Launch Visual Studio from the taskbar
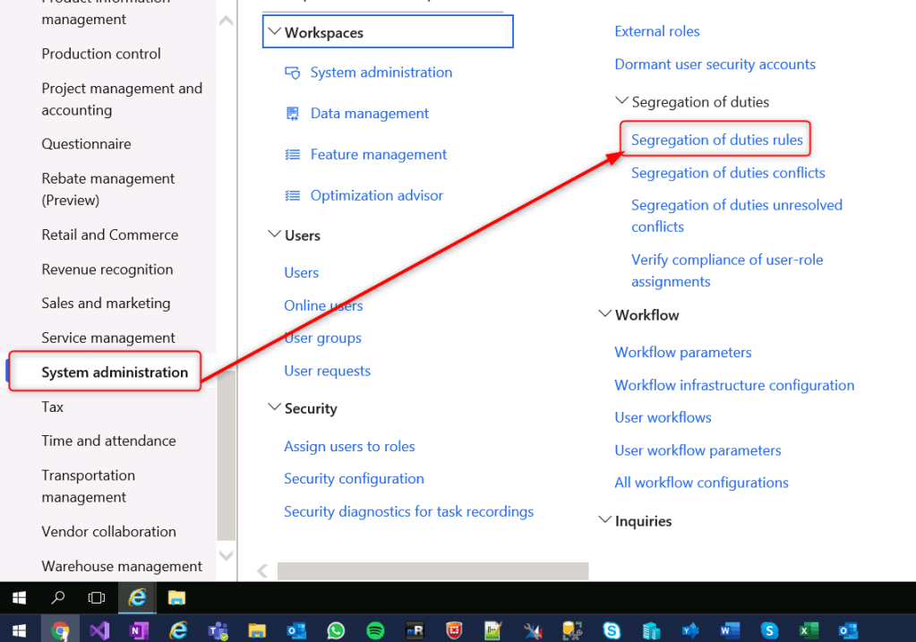 (98, 630)
